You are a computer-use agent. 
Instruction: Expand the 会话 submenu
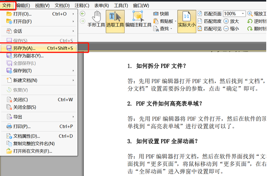tap(39, 31)
